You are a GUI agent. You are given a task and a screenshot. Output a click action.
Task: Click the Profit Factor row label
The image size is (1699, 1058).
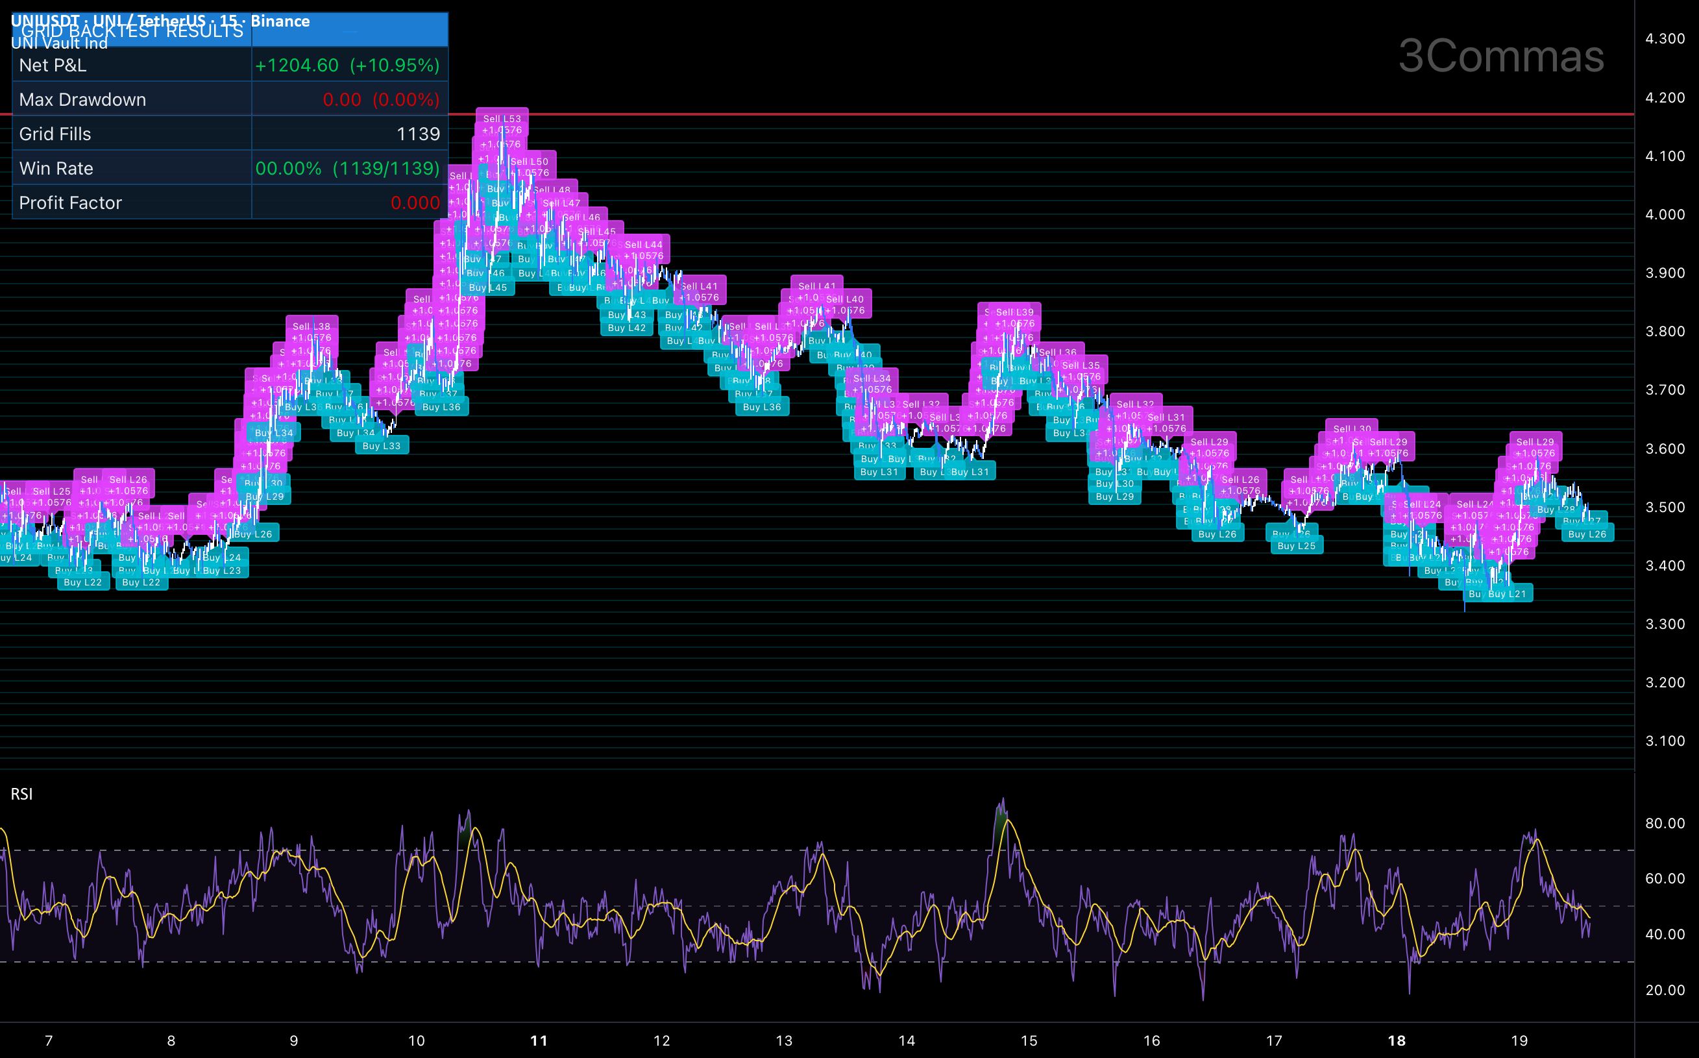tap(71, 203)
